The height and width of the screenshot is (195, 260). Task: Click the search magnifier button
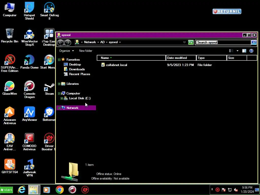click(254, 42)
